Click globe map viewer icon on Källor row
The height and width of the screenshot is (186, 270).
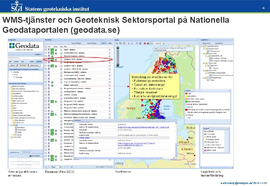(56, 50)
